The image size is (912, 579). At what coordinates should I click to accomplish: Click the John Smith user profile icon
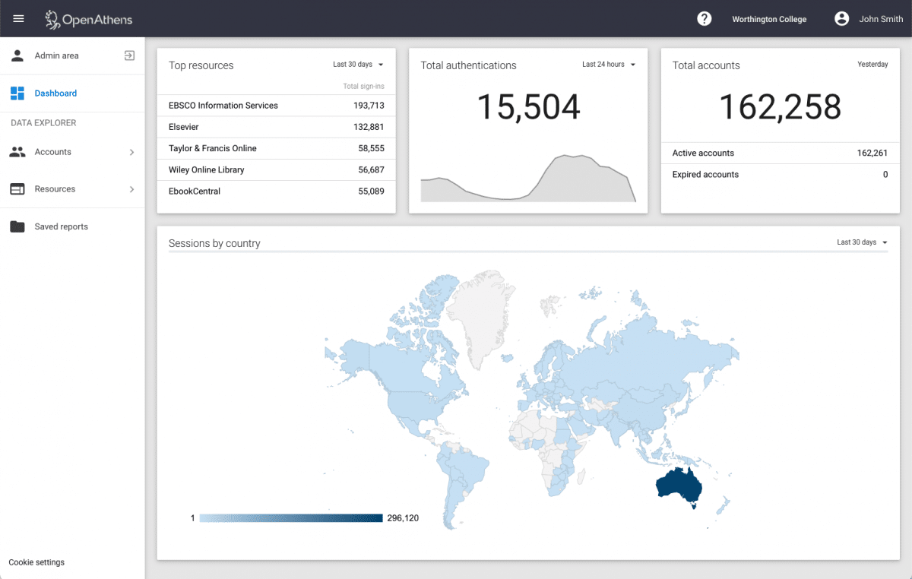coord(841,18)
